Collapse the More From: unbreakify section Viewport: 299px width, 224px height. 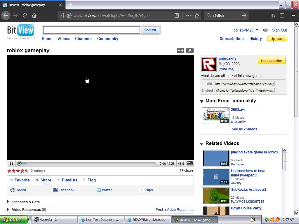coord(201,101)
